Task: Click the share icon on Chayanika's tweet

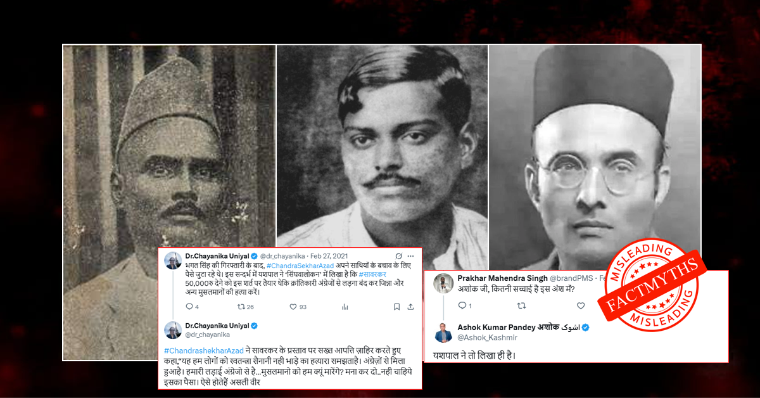Action: point(410,307)
